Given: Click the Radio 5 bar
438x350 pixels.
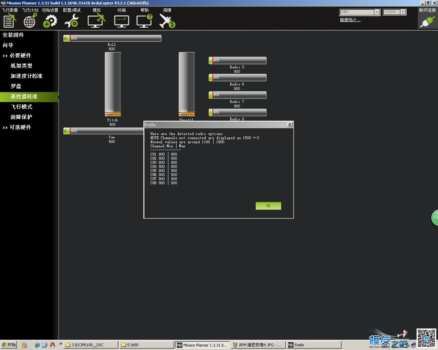Looking at the screenshot, I should 237,60.
